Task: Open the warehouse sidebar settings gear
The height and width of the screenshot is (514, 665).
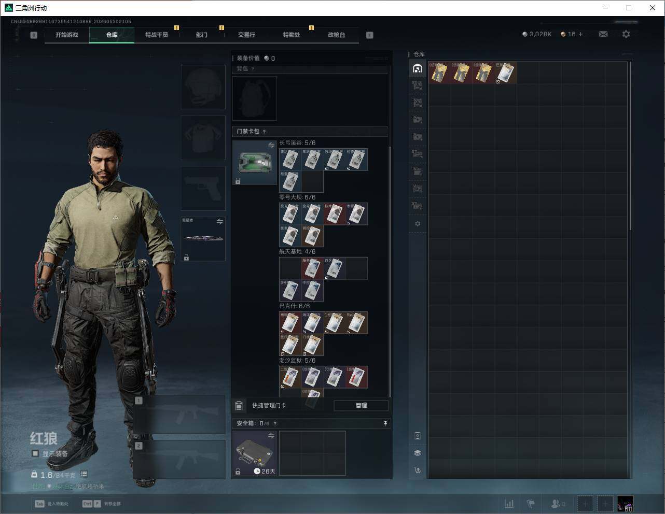Action: point(418,224)
